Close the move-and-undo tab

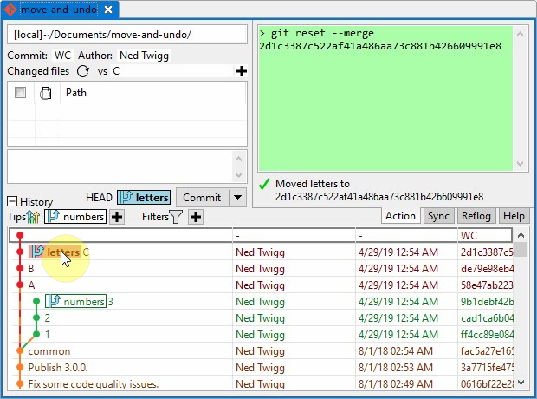(107, 10)
